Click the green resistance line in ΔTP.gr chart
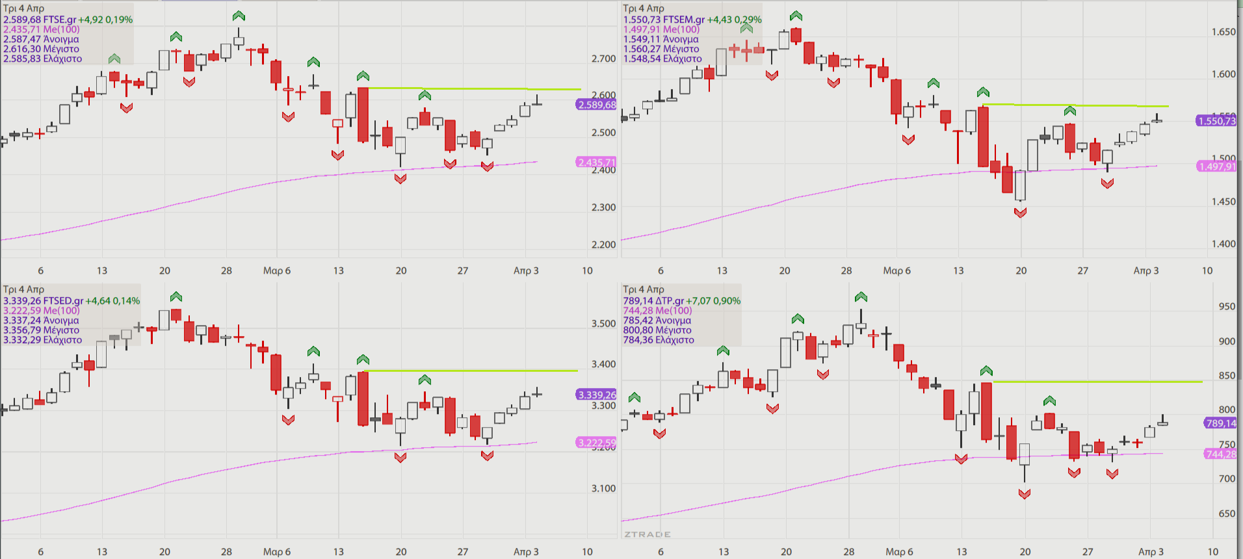 coord(1097,382)
